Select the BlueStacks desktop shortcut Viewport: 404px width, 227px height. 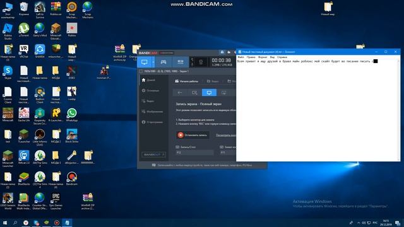point(24,179)
